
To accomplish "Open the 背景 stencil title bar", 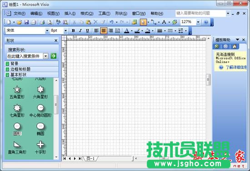I will (31, 64).
